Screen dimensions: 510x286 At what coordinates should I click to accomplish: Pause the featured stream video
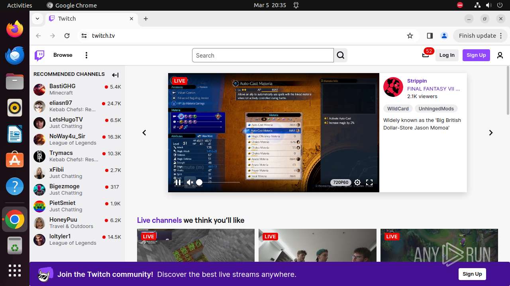pyautogui.click(x=178, y=182)
